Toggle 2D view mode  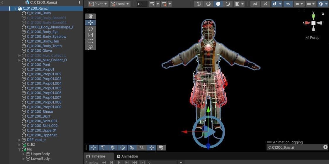[255, 4]
